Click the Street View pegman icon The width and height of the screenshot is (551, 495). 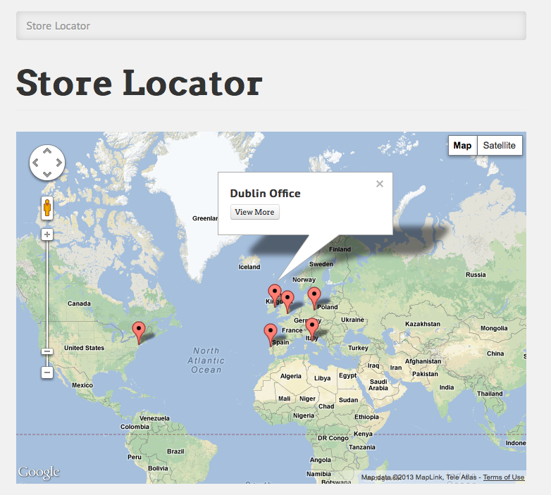coord(47,208)
